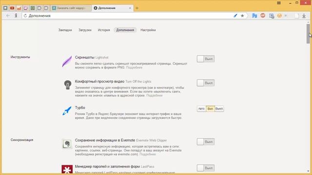Viewport: 312px width, 175px height.
Task: Click the red LastPass asterisk icon
Action: [67, 169]
